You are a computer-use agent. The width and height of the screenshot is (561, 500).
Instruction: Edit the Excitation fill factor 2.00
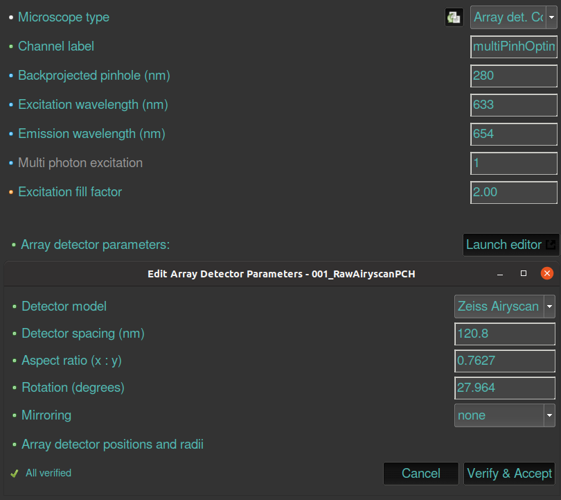point(514,192)
